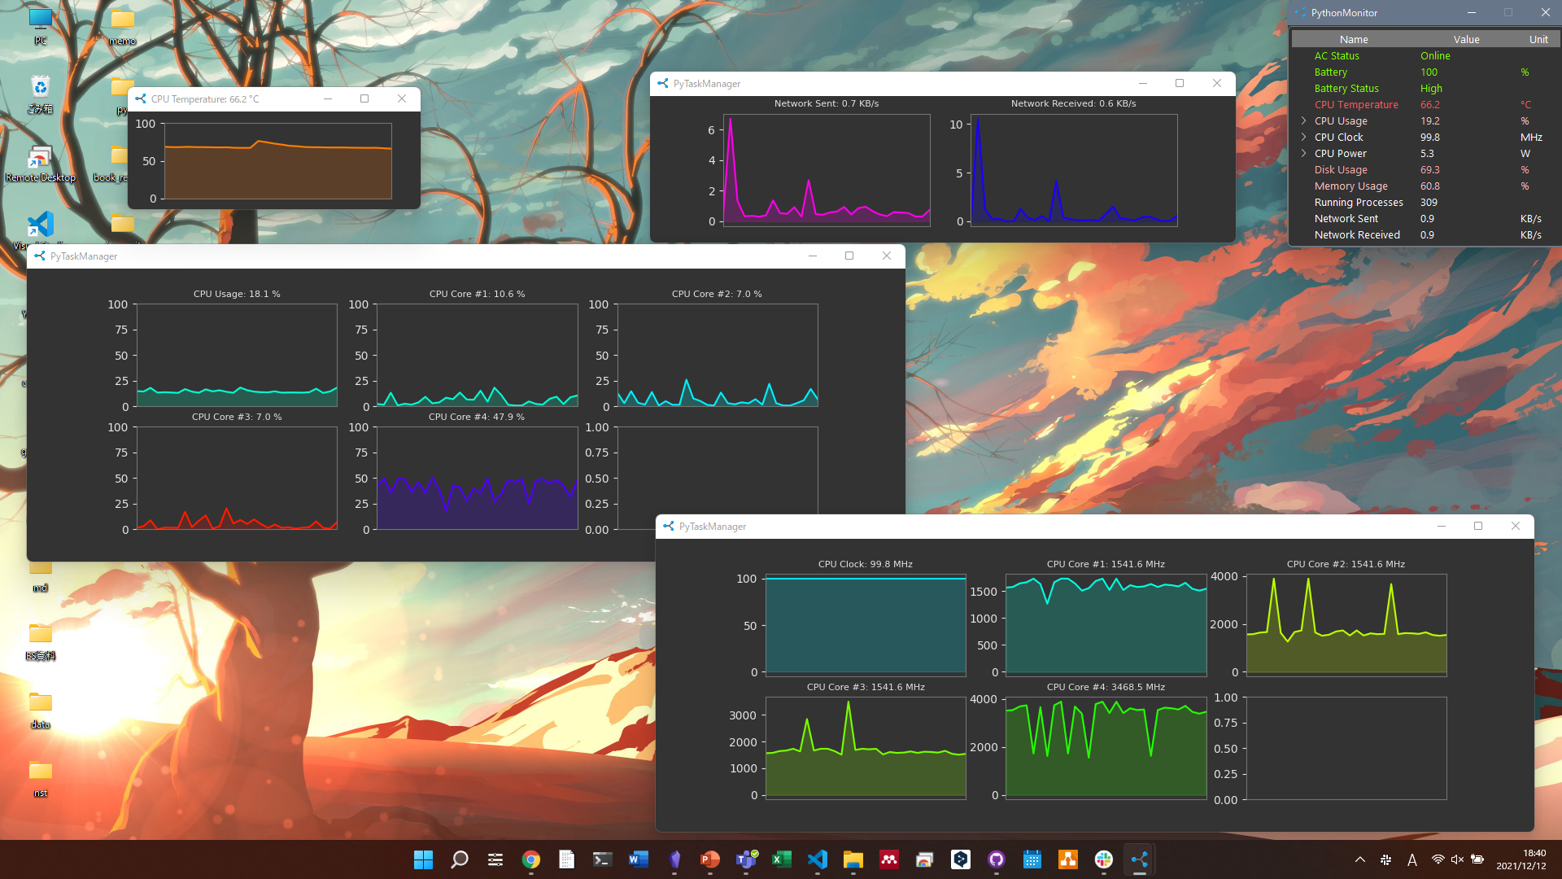Click the Name column header

point(1353,39)
